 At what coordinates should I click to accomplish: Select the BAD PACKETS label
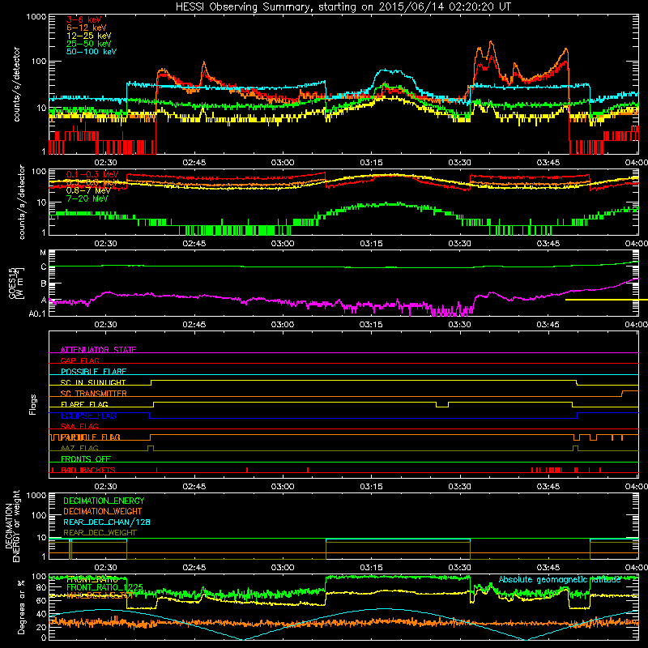[x=88, y=470]
